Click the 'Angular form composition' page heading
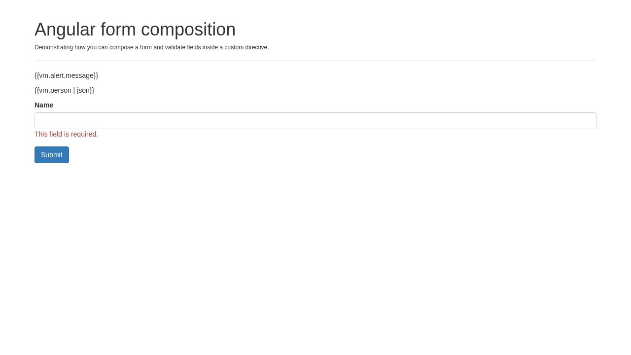 click(x=135, y=29)
